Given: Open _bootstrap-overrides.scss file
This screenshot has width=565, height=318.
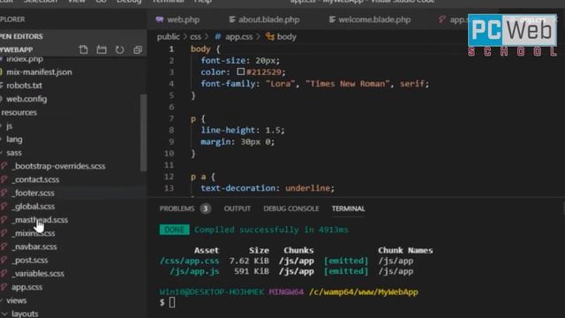Looking at the screenshot, I should (x=58, y=166).
